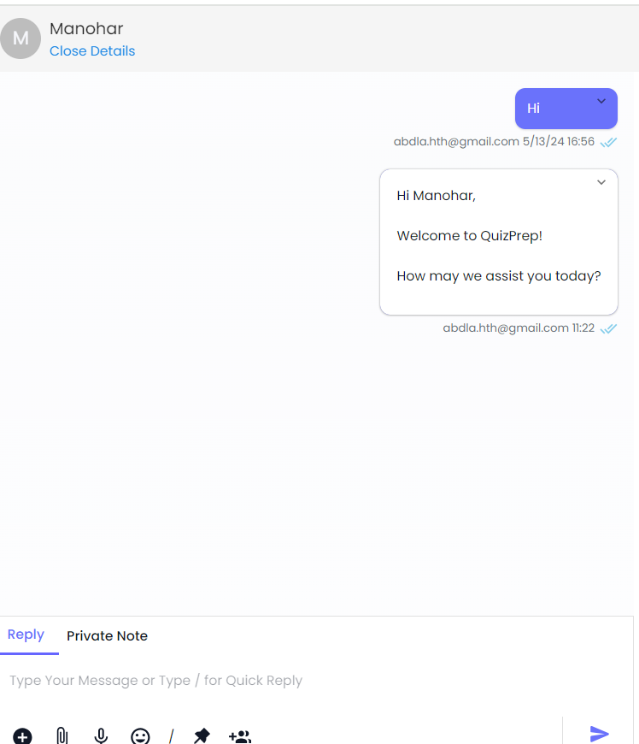Switch to the Private Note tab

[107, 635]
